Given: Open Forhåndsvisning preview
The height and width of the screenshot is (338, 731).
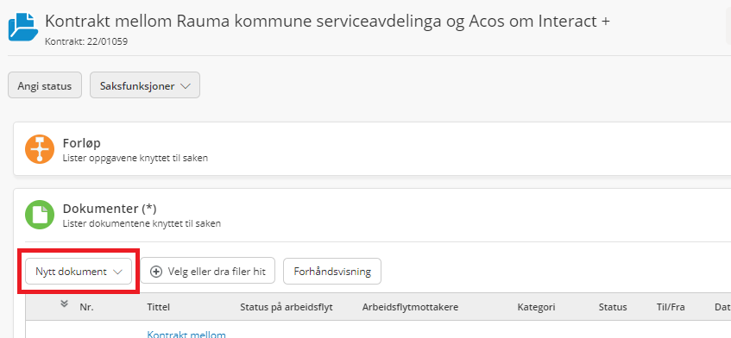Looking at the screenshot, I should pos(332,272).
